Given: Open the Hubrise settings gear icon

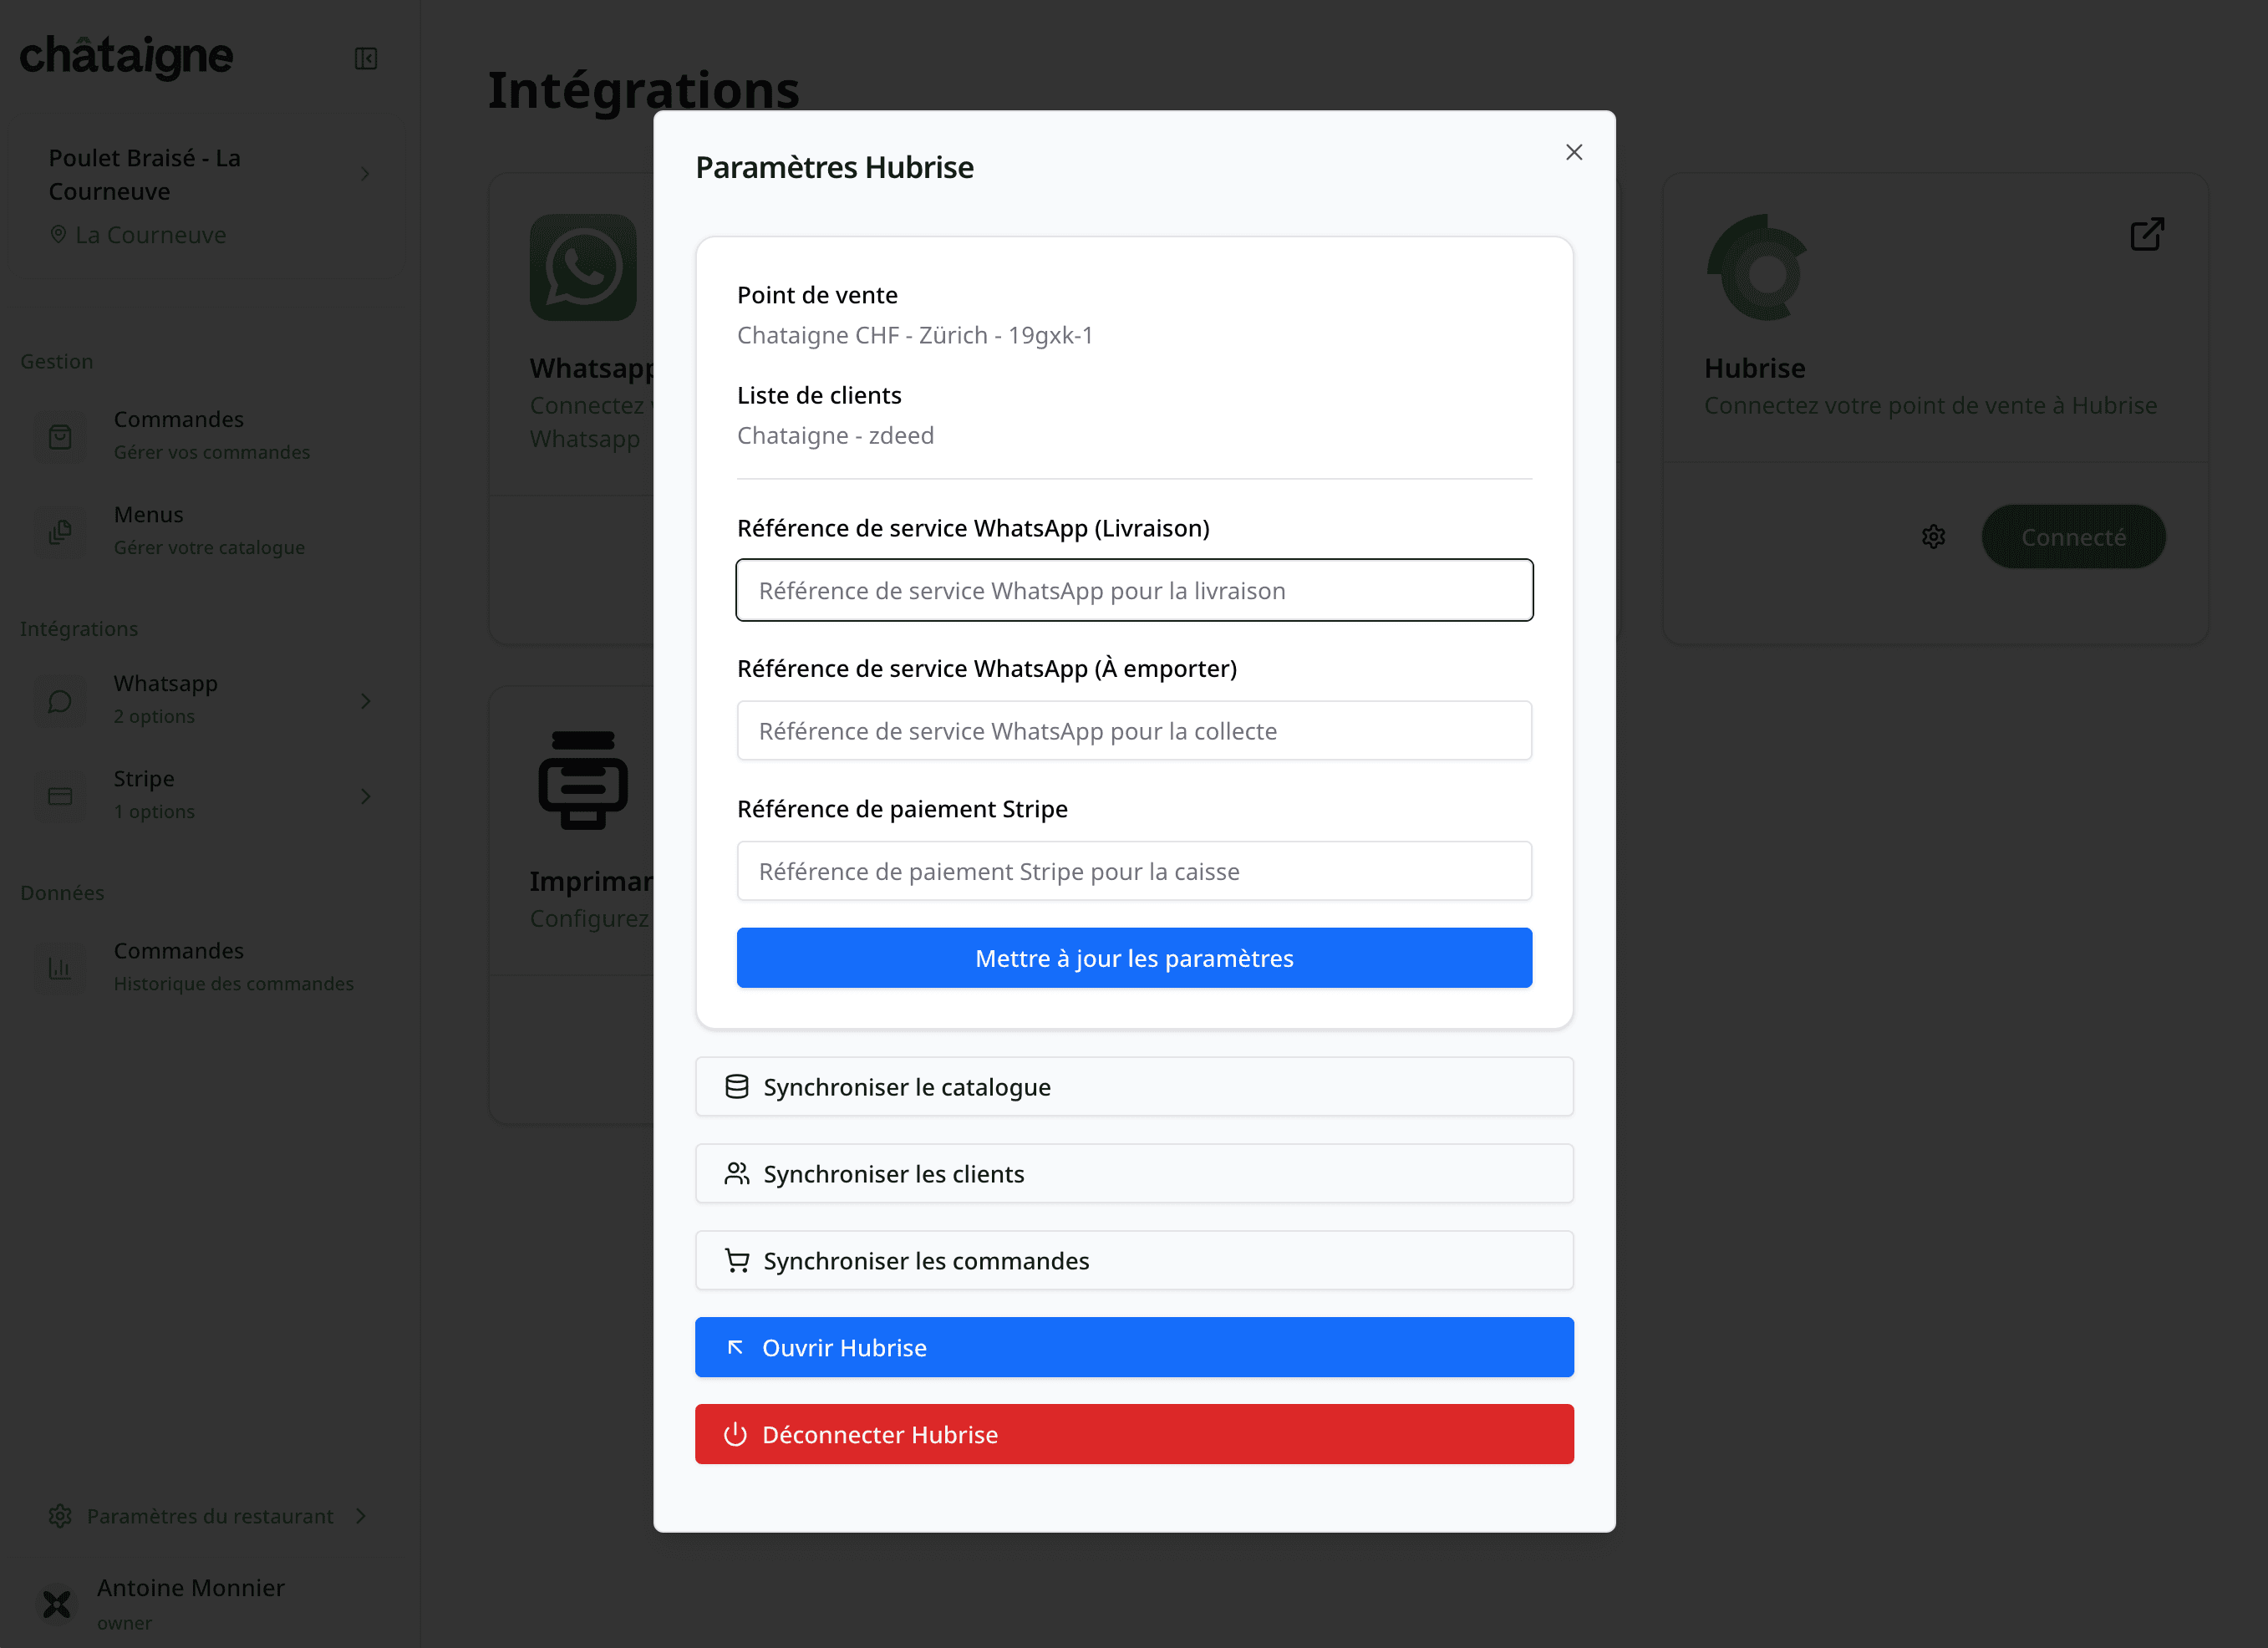Looking at the screenshot, I should pos(1933,536).
